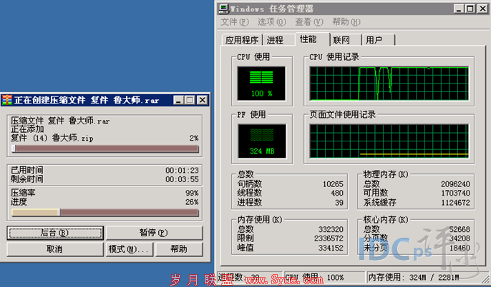Maximize the Task Manager window
The width and height of the screenshot is (491, 287).
coord(470,9)
